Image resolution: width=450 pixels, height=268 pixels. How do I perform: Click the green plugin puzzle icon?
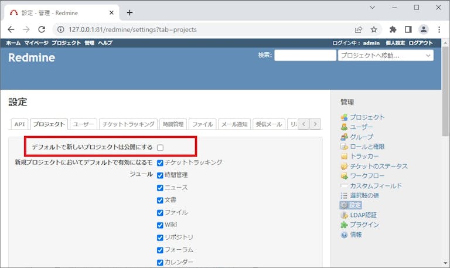tap(344, 225)
